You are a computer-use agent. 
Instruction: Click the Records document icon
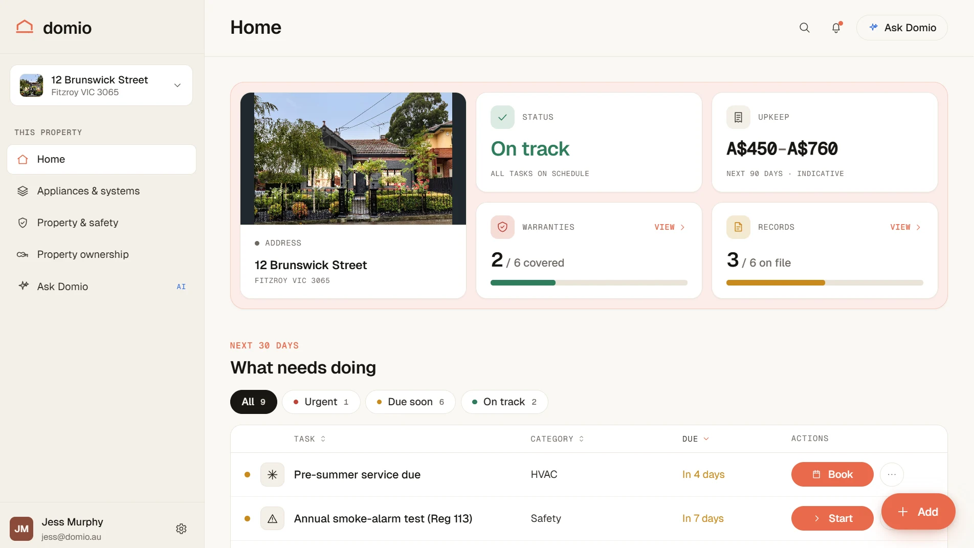738,227
